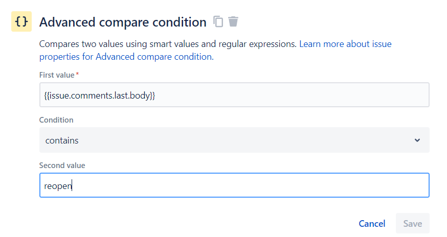This screenshot has width=447, height=237.
Task: Click into the Second value input field
Action: [234, 185]
